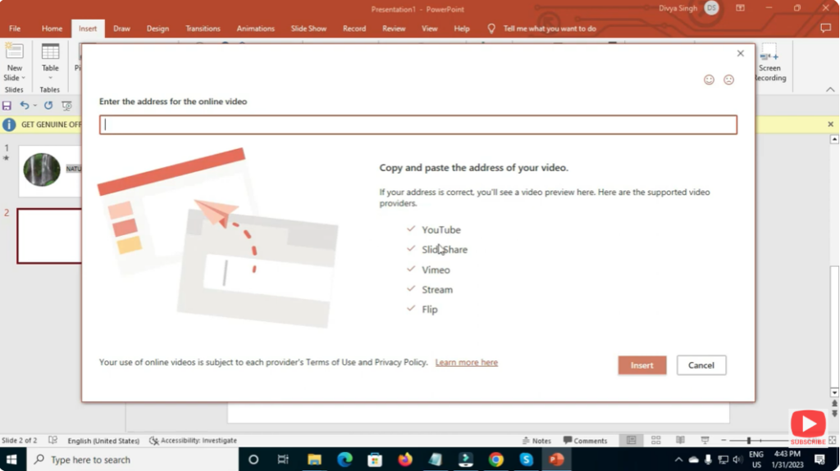Click Accessibility: Investigate in status bar
Screen dimensions: 840x471
pyautogui.click(x=193, y=441)
